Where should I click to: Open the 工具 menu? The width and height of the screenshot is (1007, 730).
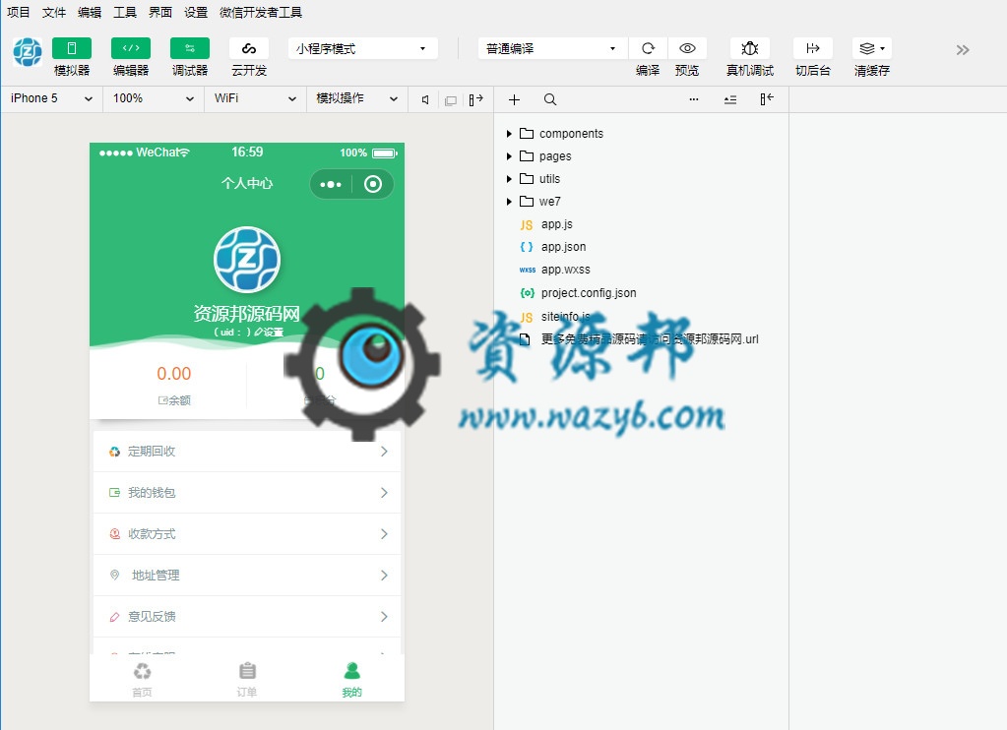(x=125, y=12)
